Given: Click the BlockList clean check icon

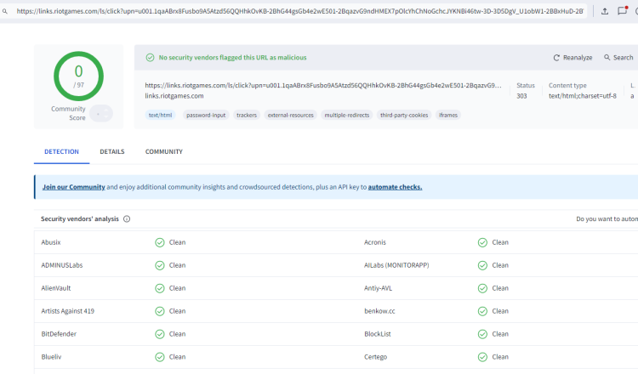Looking at the screenshot, I should 482,334.
